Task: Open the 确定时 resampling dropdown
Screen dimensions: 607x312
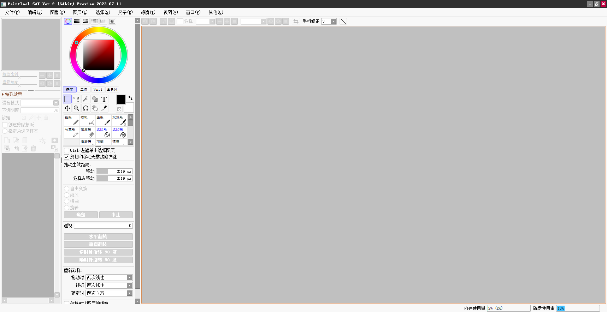Action: click(129, 293)
